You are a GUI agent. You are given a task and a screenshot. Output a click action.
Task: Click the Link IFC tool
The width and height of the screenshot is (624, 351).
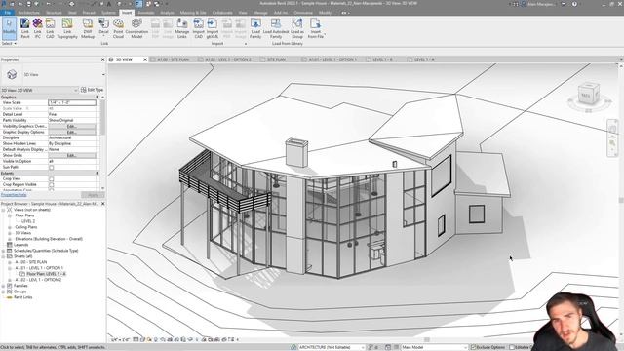tap(37, 28)
